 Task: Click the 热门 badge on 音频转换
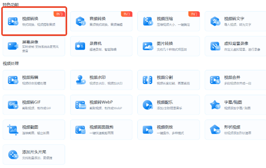127,14
